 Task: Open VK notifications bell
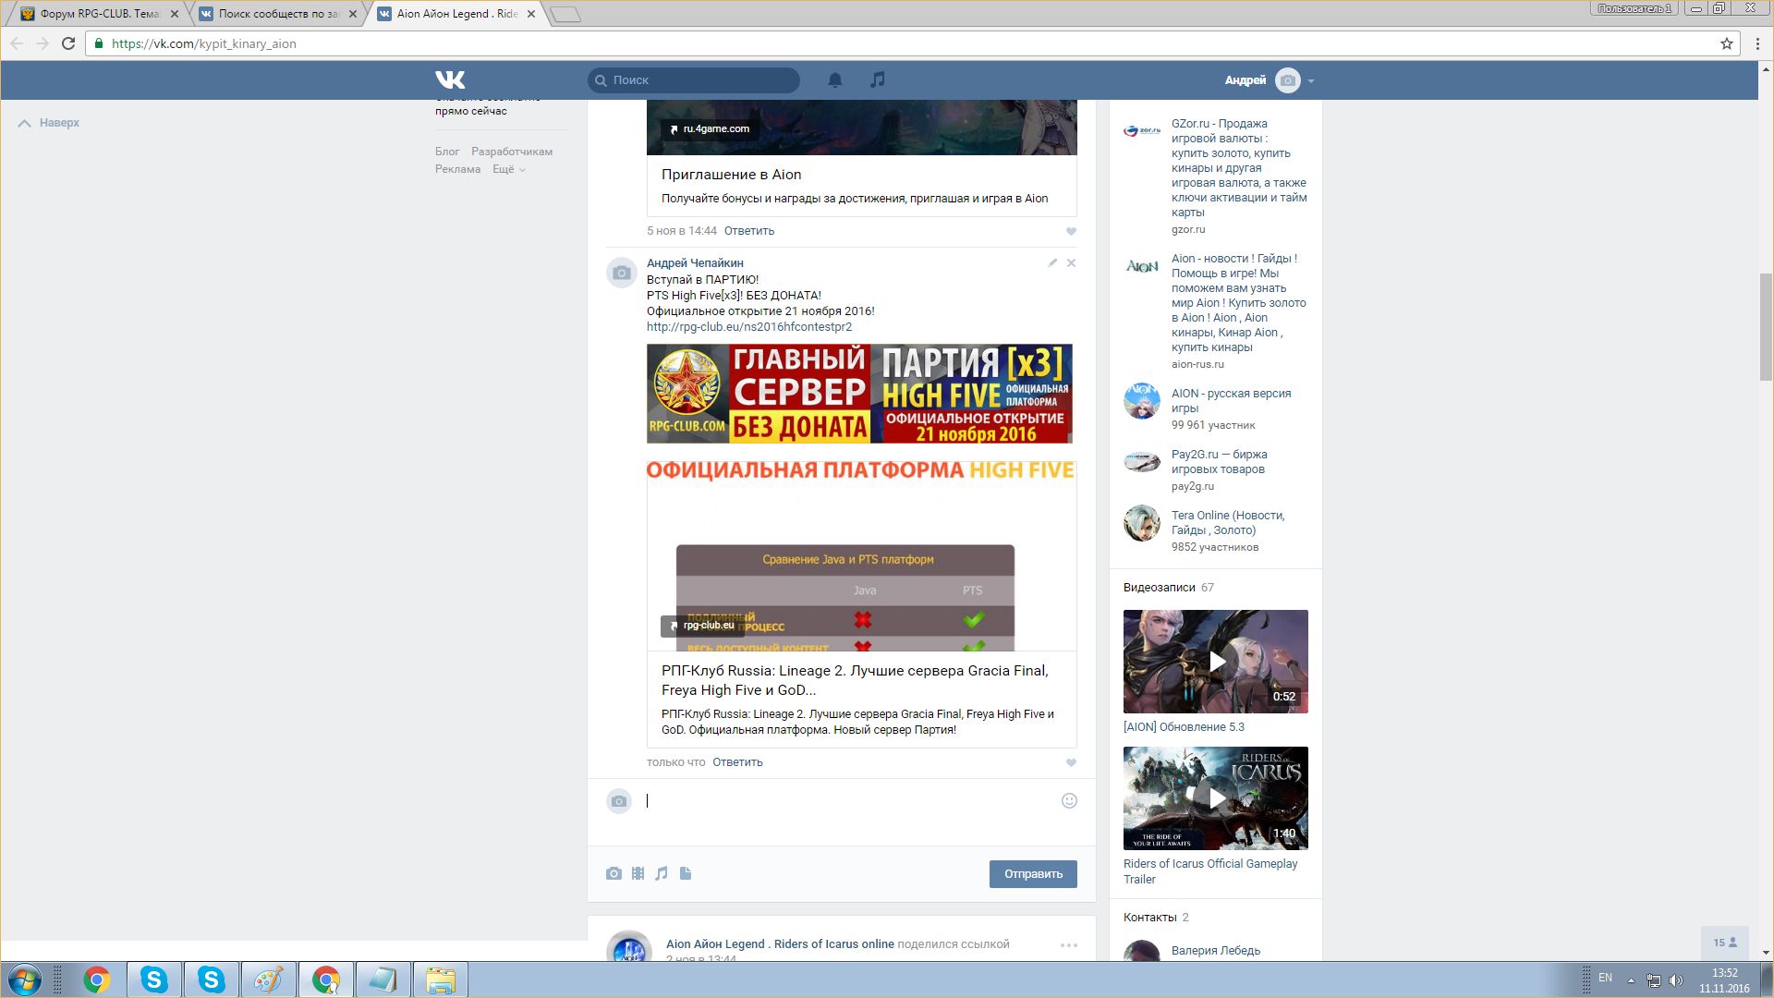point(834,80)
